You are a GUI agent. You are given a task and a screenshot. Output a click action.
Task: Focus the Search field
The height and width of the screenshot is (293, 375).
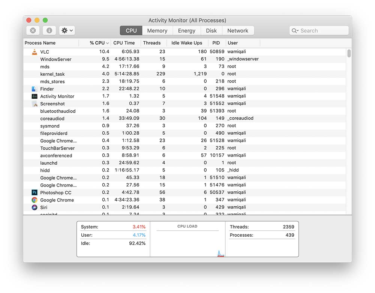coord(319,31)
